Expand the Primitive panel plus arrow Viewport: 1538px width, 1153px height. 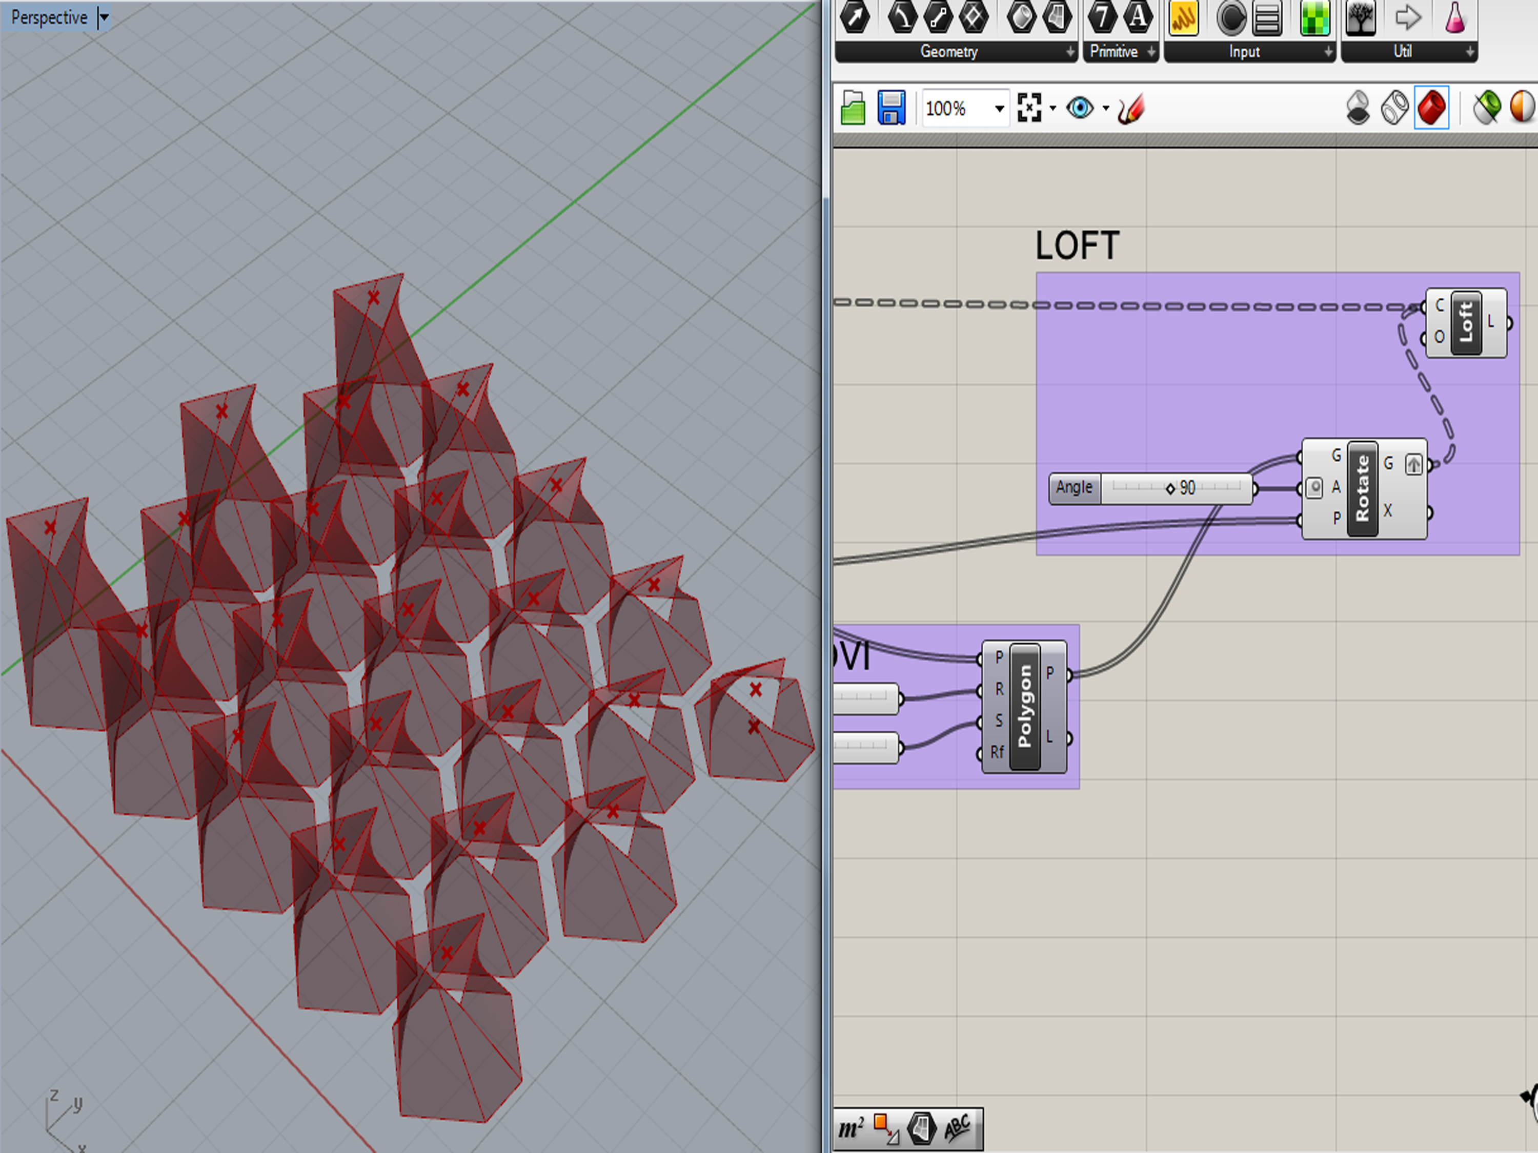pos(1151,52)
